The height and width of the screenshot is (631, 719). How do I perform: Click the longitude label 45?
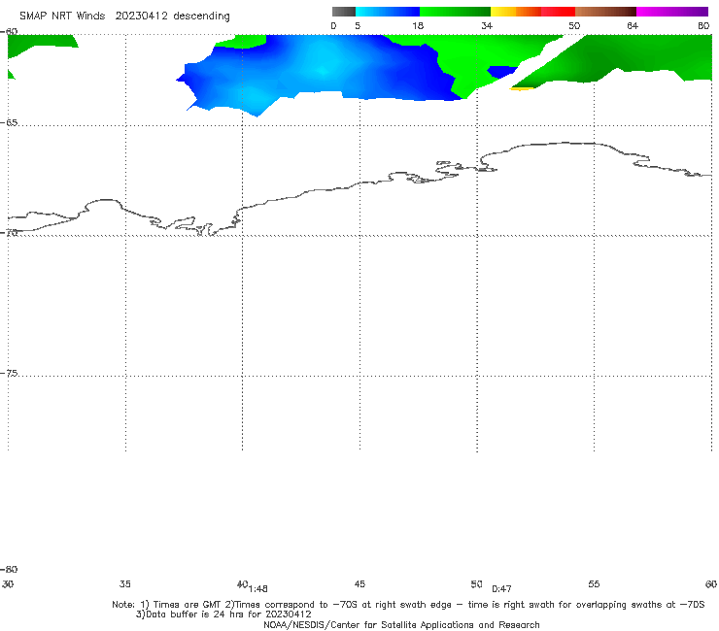359,583
